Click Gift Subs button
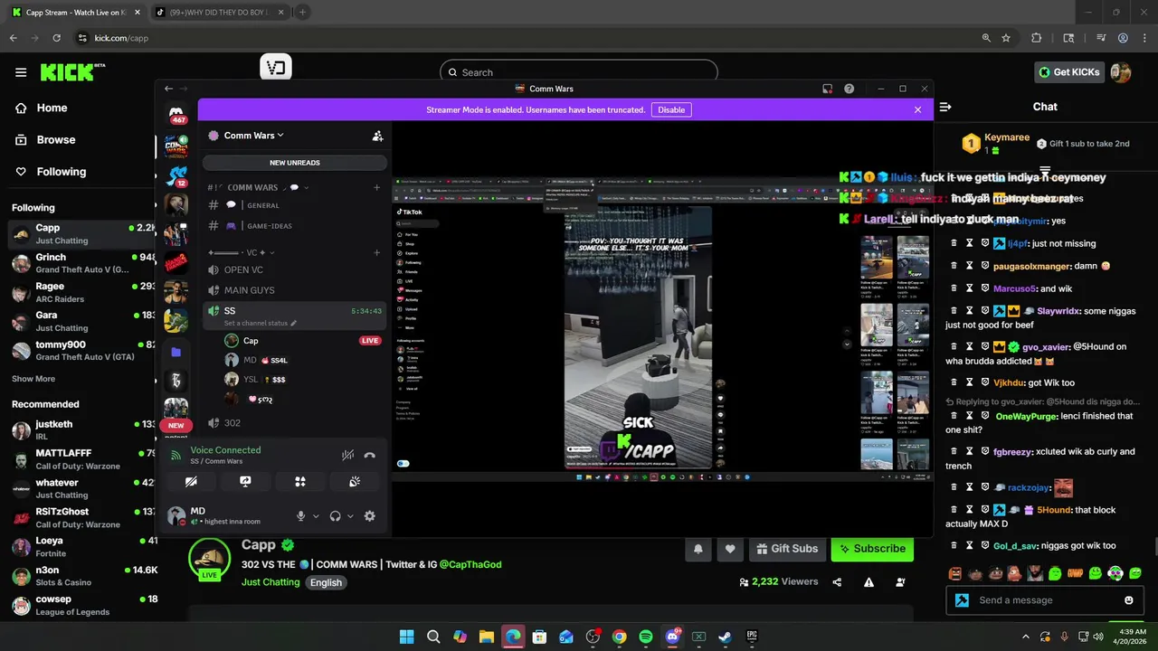Viewport: 1158px width, 651px height. tap(787, 548)
